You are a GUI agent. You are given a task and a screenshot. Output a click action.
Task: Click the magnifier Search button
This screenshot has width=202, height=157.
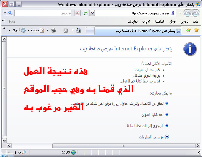pyautogui.click(x=10, y=13)
